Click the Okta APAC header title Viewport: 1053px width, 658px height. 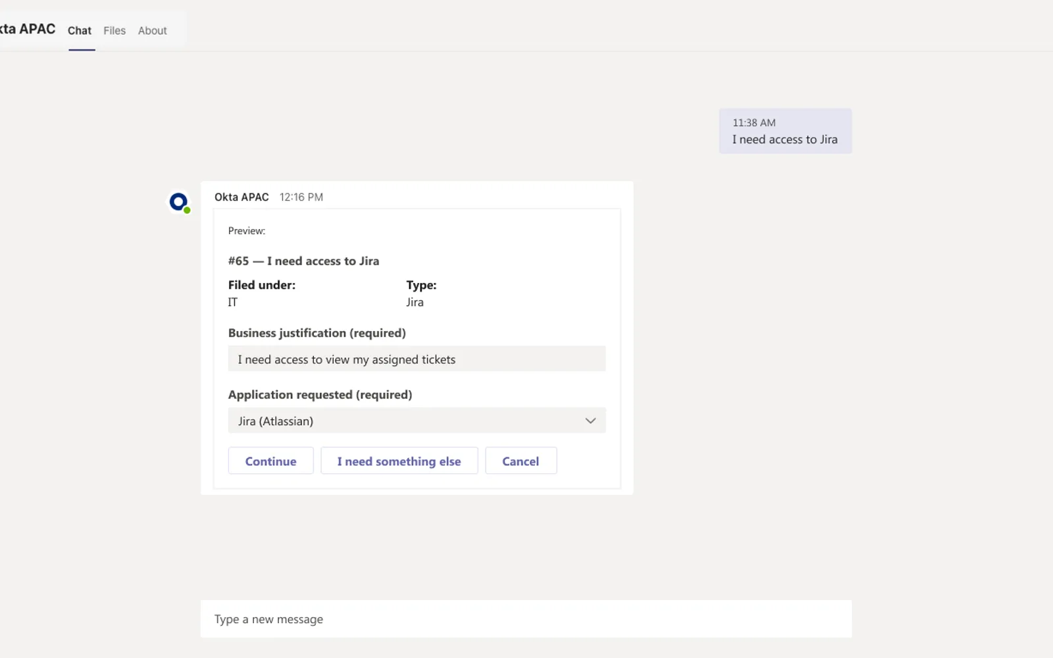point(28,29)
